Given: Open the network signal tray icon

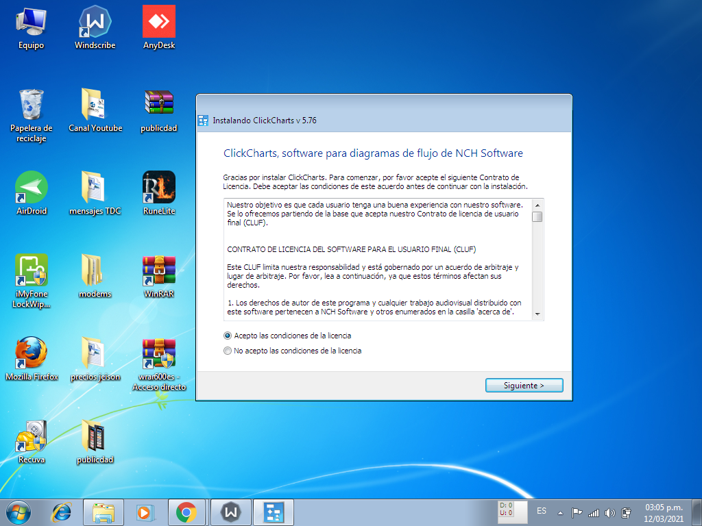Looking at the screenshot, I should [594, 513].
